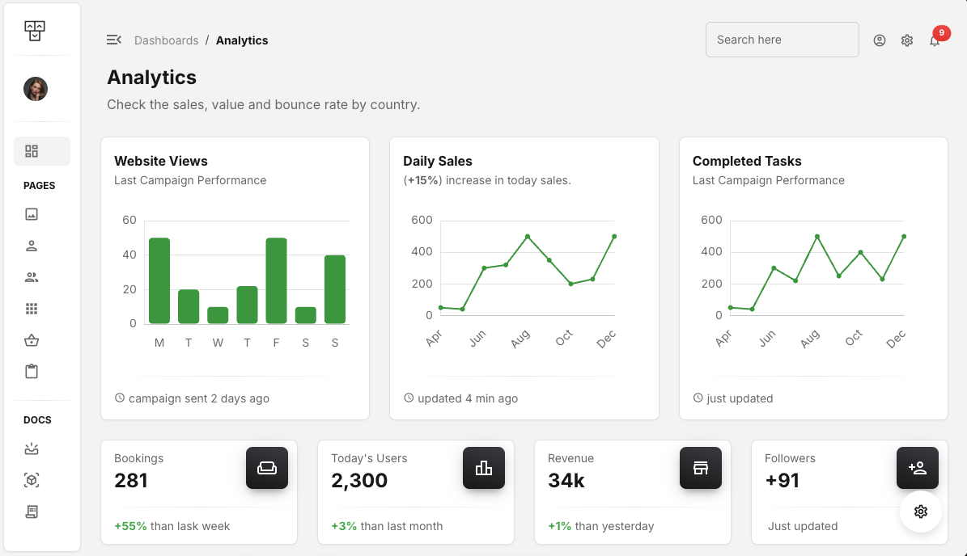Image resolution: width=967 pixels, height=556 pixels.
Task: Open the 3D cube icon under DOCS
Action: point(32,480)
